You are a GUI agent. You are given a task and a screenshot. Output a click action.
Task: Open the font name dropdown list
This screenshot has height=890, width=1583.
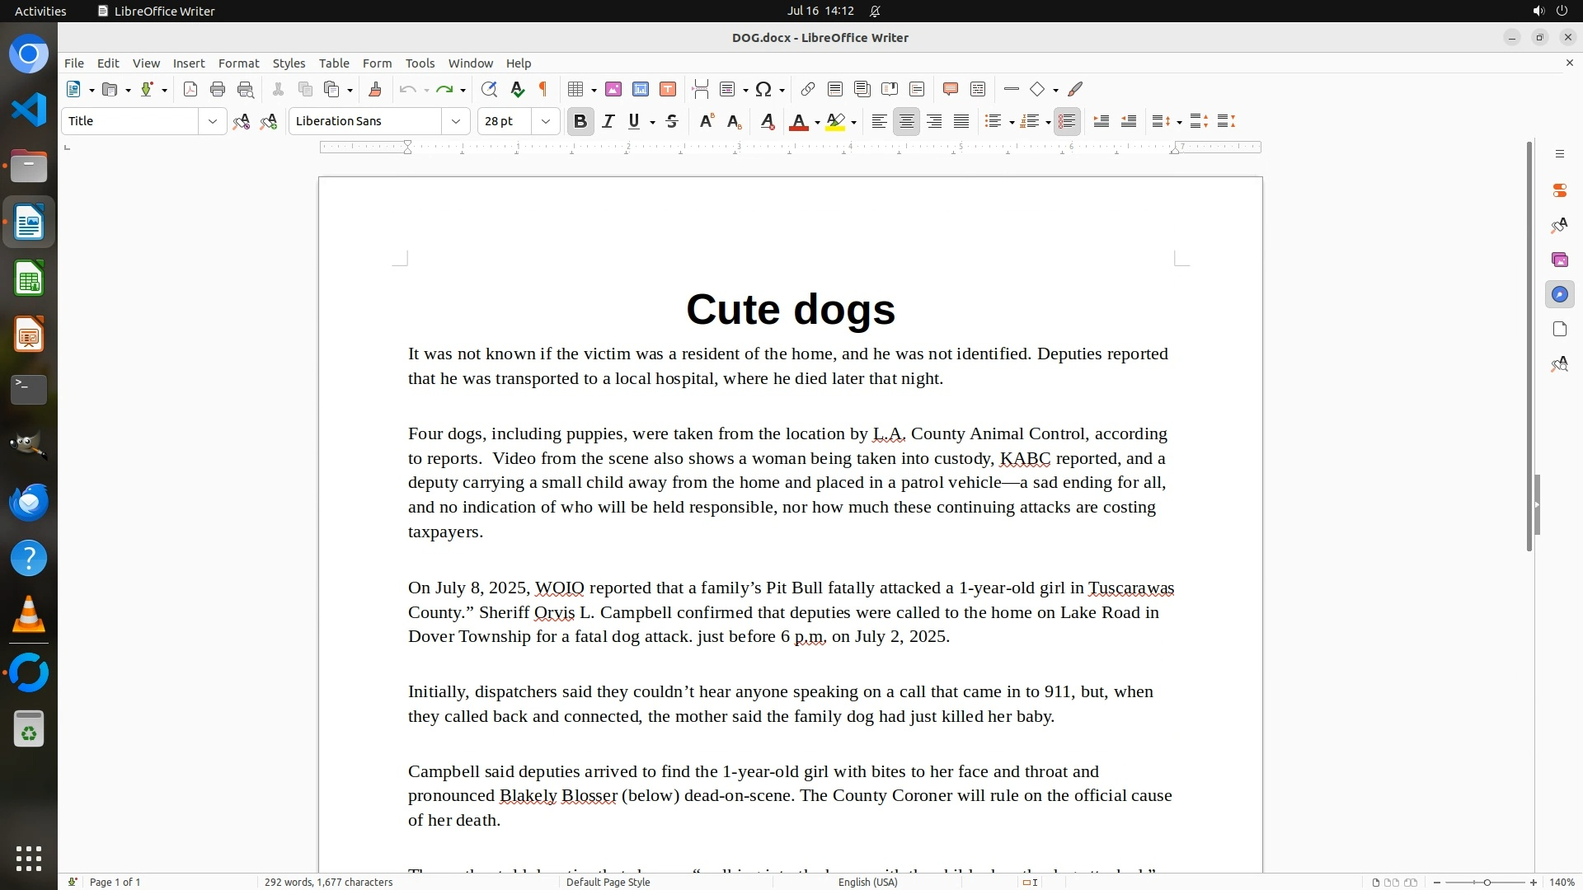click(x=455, y=121)
